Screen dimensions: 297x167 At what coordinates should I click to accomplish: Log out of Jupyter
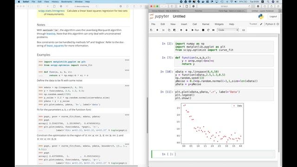click(273, 17)
